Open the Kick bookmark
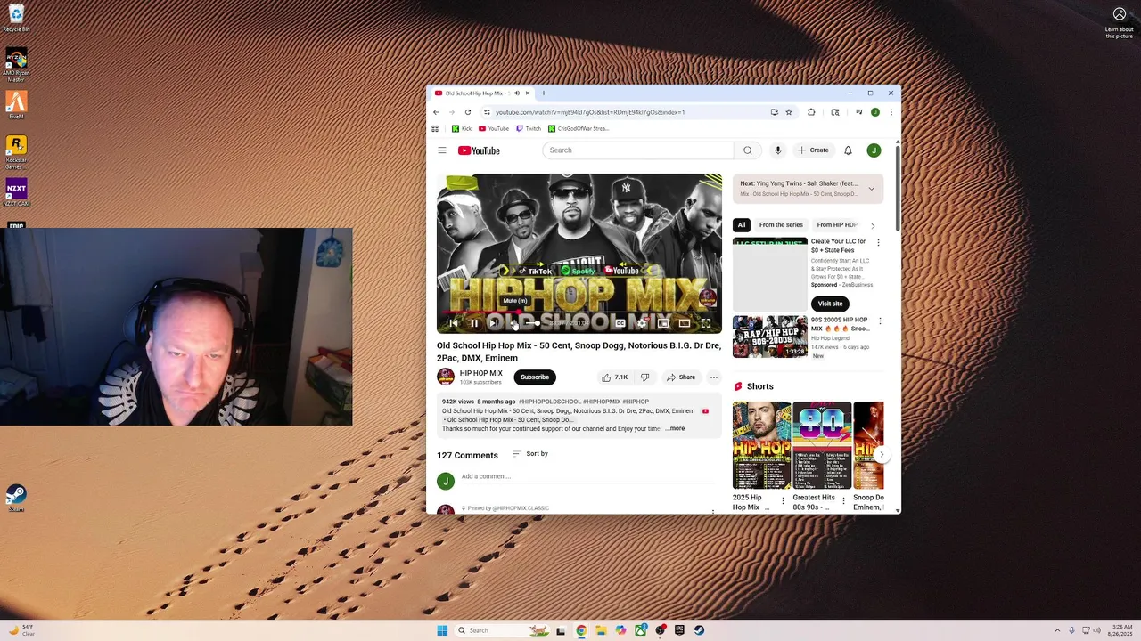1141x641 pixels. click(x=462, y=128)
